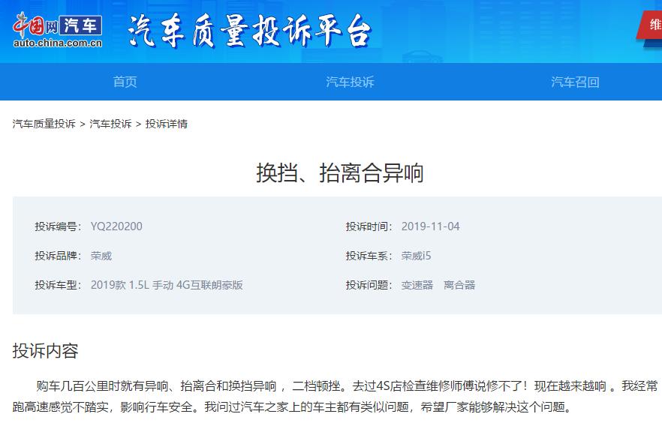Click the 投诉编号 label

[x=58, y=226]
